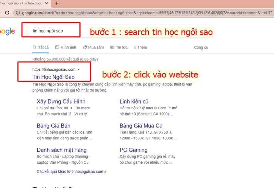Expand the Thêm more options menu
The image size is (274, 188).
coord(140,48)
